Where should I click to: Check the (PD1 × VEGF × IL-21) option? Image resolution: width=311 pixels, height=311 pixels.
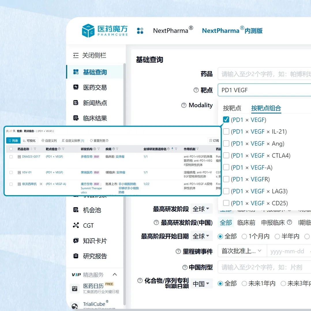point(226,131)
